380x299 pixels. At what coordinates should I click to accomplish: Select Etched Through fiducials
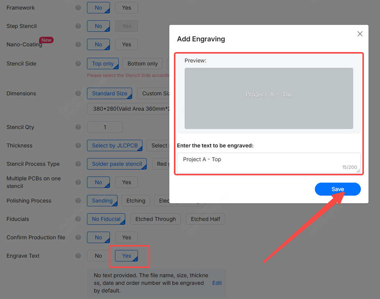click(x=156, y=219)
